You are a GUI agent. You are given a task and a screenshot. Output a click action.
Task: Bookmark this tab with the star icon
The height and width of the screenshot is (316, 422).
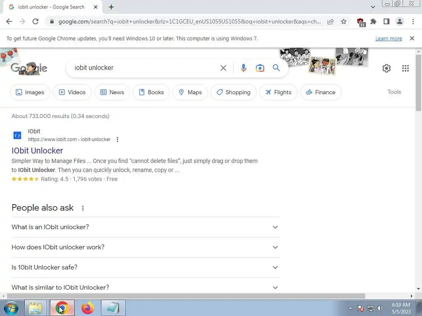344,21
